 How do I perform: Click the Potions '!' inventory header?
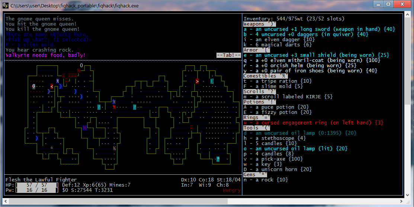(260, 102)
